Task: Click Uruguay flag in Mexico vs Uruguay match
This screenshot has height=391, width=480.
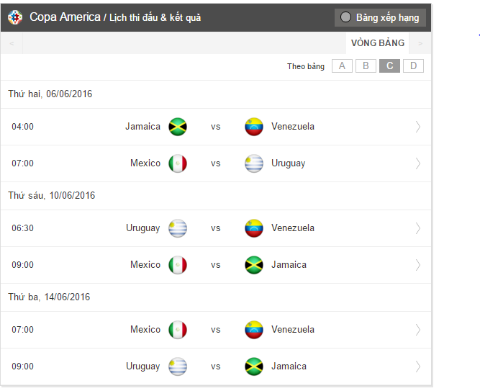Action: (x=254, y=163)
